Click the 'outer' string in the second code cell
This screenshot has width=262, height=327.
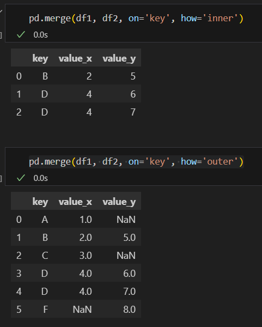220,162
